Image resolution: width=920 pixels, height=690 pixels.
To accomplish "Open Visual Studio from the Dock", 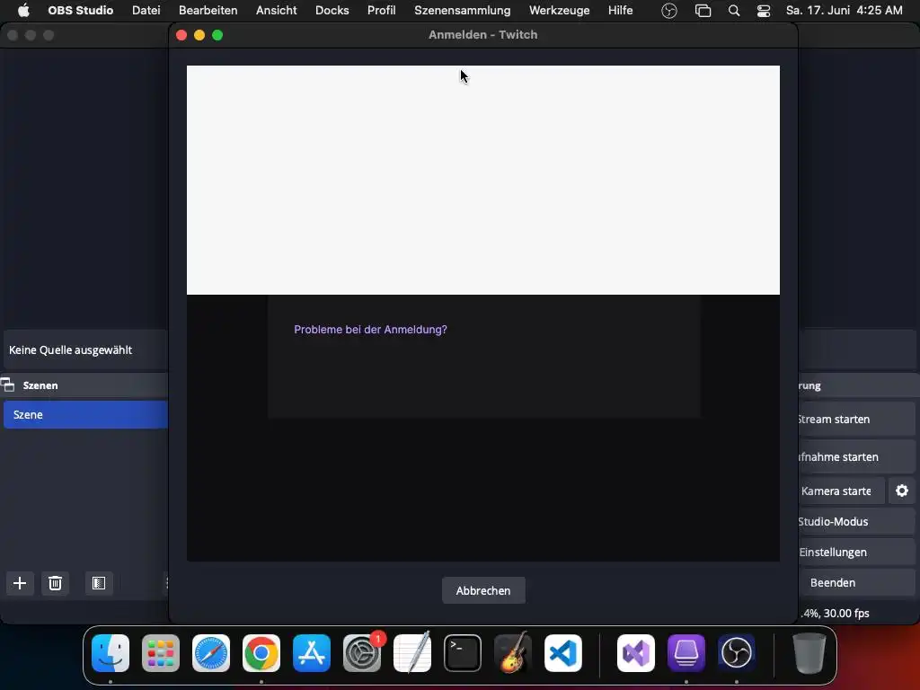I will (636, 653).
